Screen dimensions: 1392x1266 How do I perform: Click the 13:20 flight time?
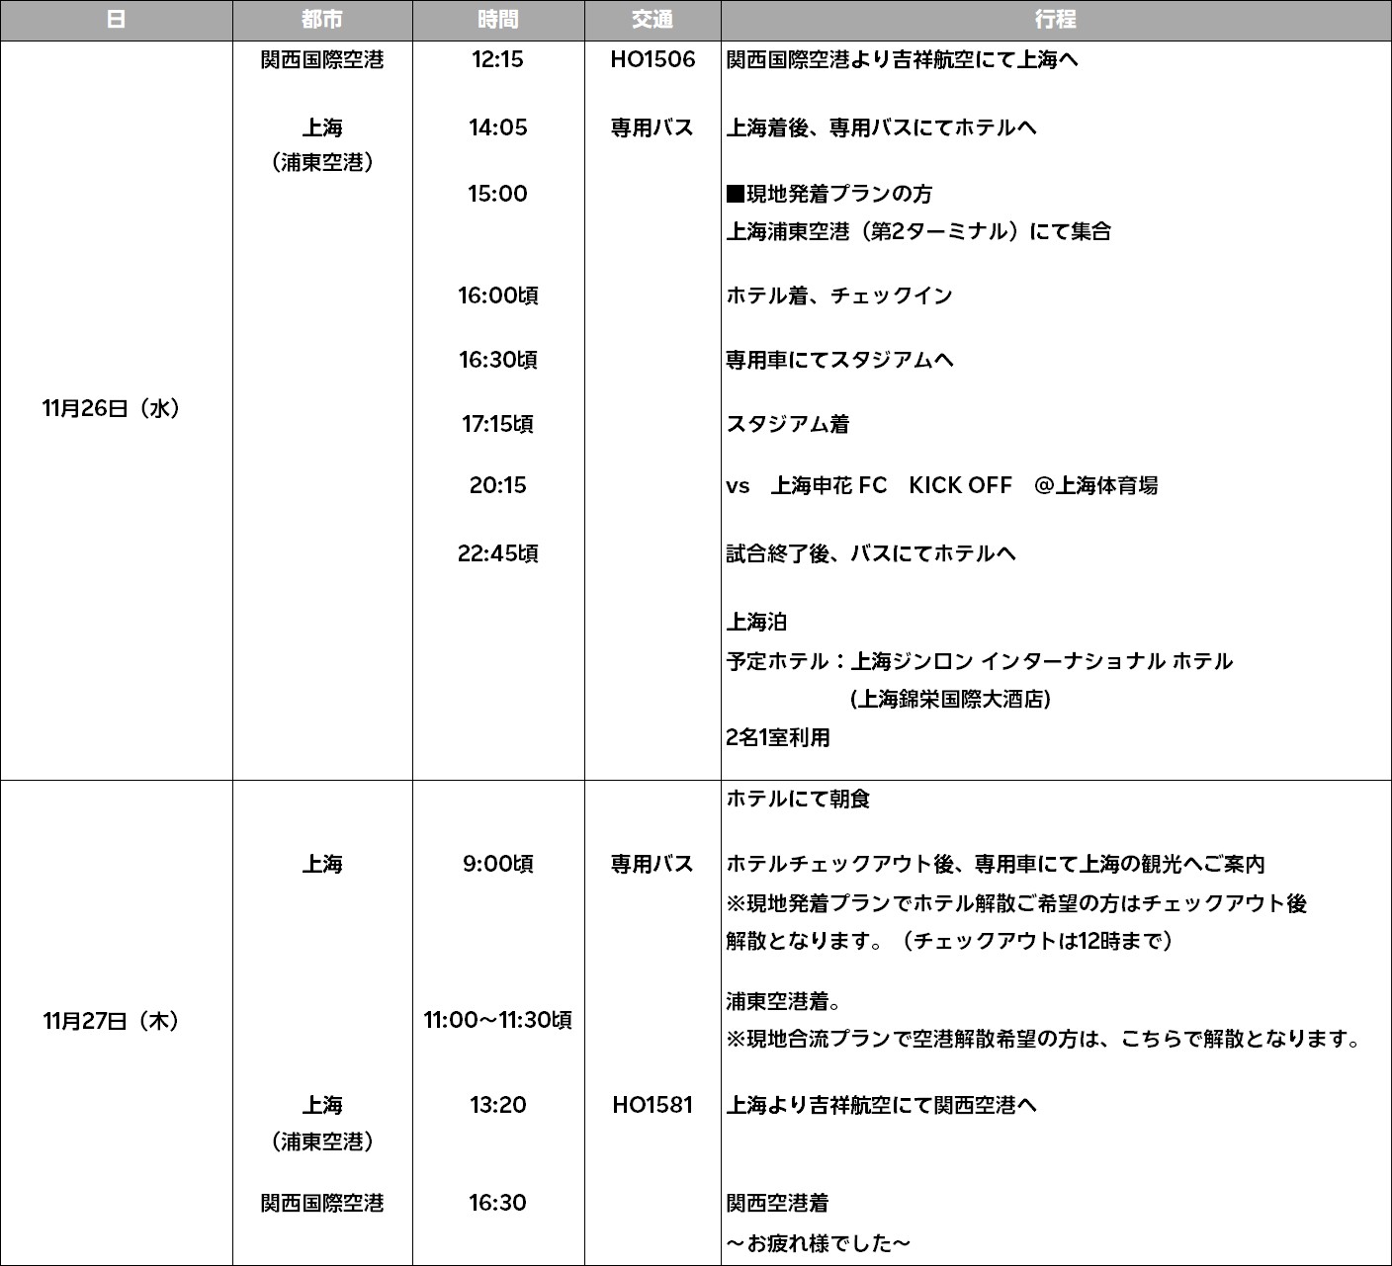[x=497, y=1105]
